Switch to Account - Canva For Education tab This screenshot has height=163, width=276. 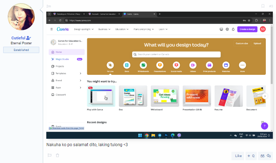[x=104, y=14]
